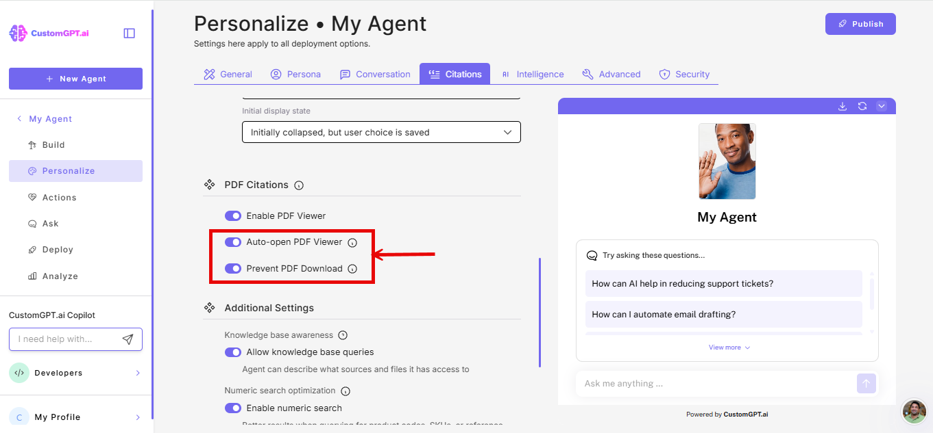The image size is (933, 433).
Task: Publish the agent
Action: (x=860, y=23)
